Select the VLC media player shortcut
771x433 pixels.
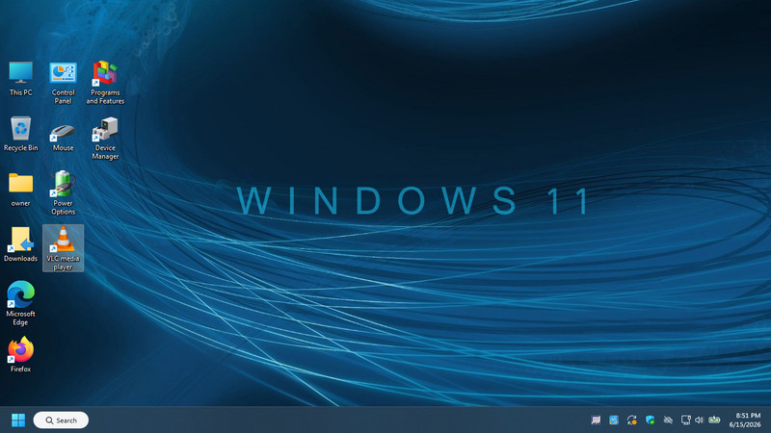(x=63, y=248)
